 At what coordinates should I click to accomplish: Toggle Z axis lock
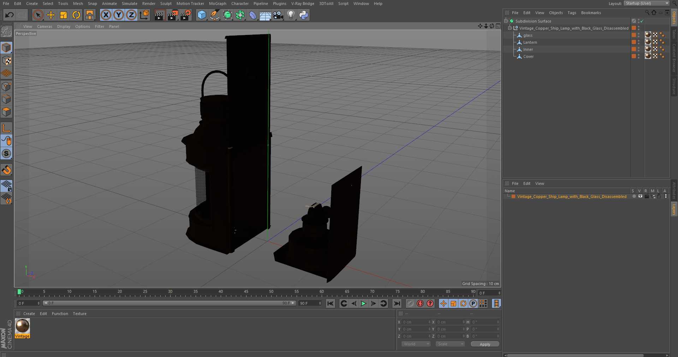click(131, 15)
